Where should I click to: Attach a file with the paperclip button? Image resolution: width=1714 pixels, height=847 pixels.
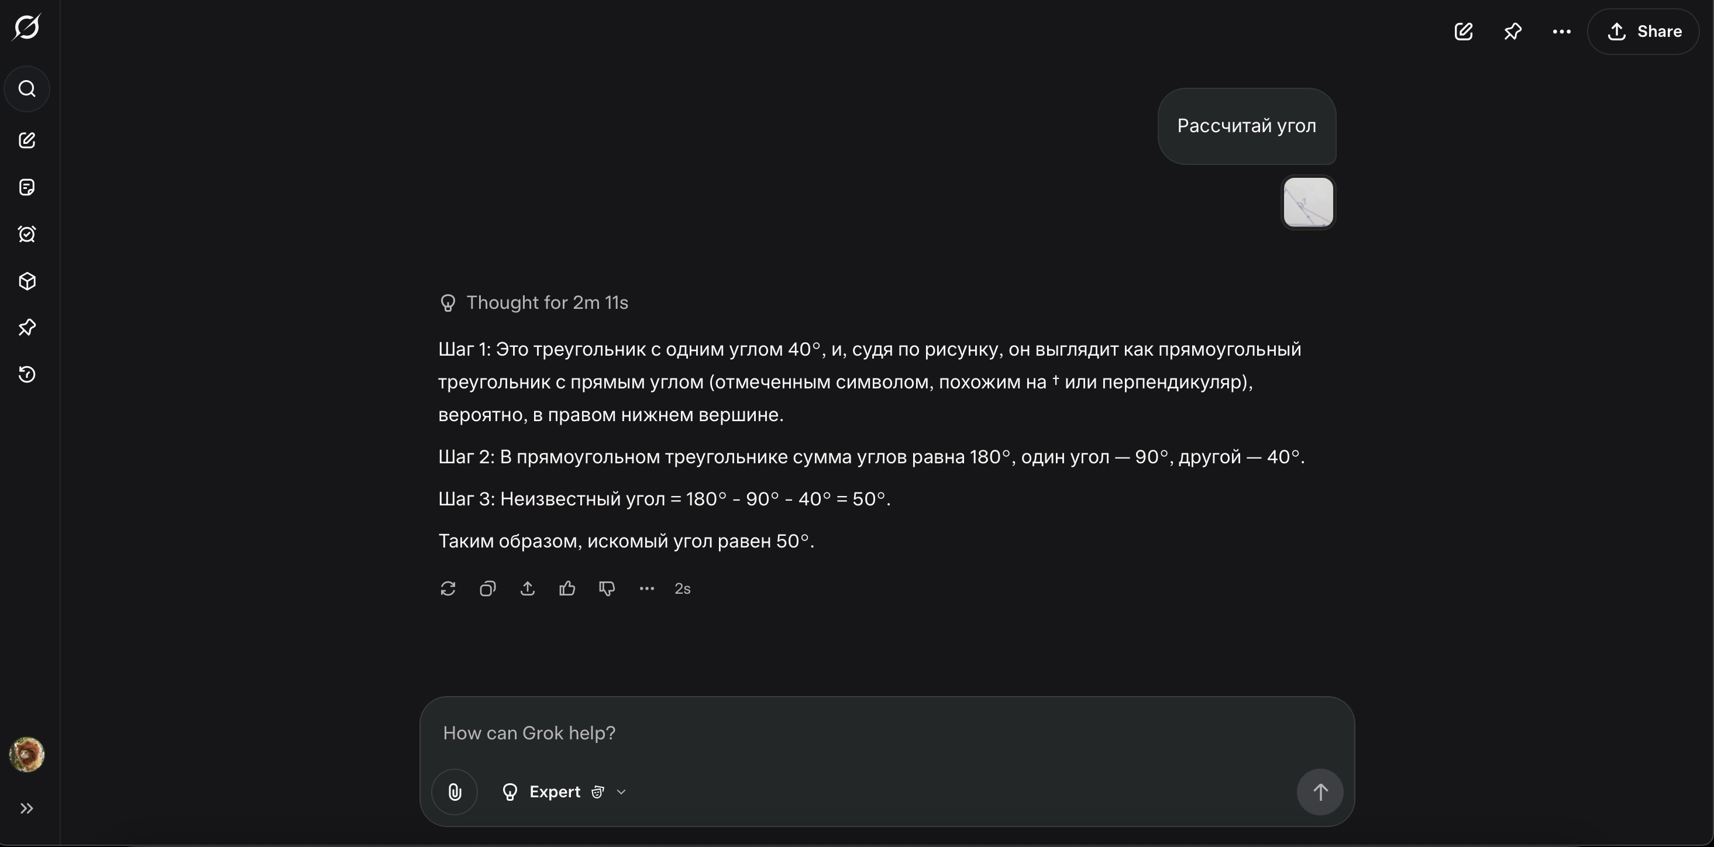pyautogui.click(x=455, y=792)
